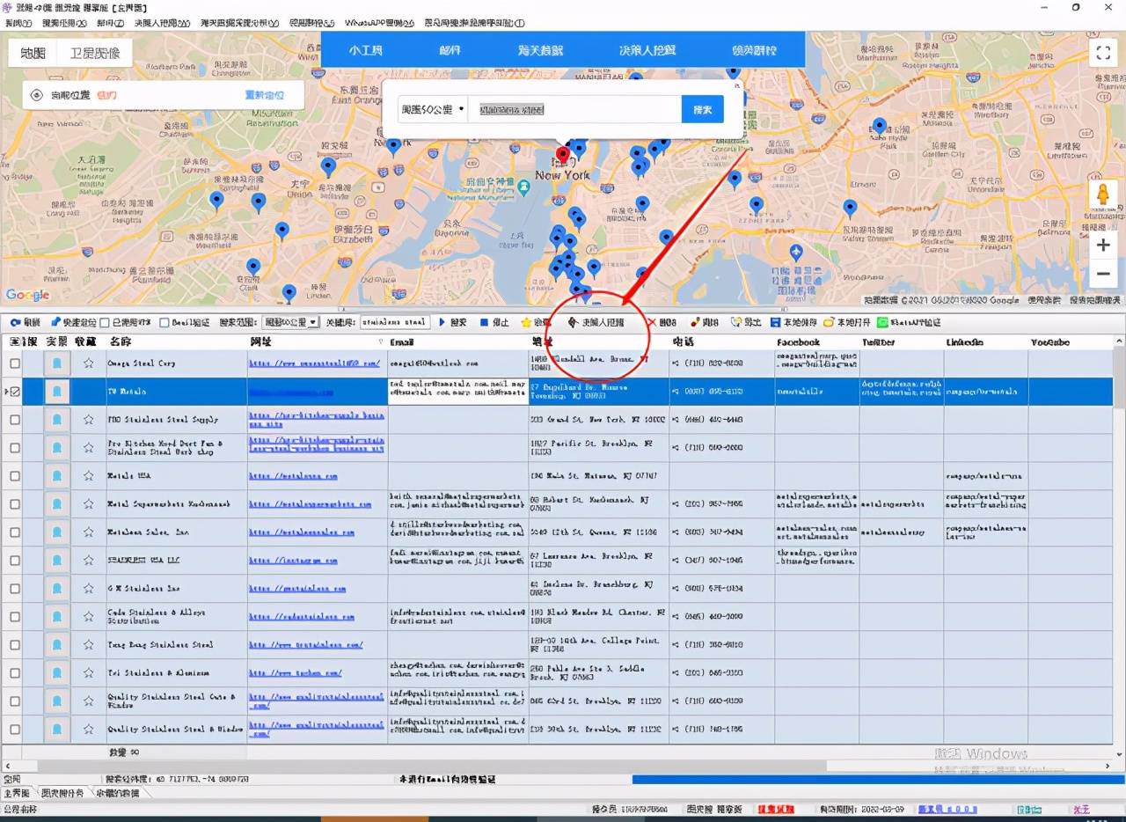
Task: Check the Metal Supermarkets Hackensack checkbox
Action: click(15, 504)
